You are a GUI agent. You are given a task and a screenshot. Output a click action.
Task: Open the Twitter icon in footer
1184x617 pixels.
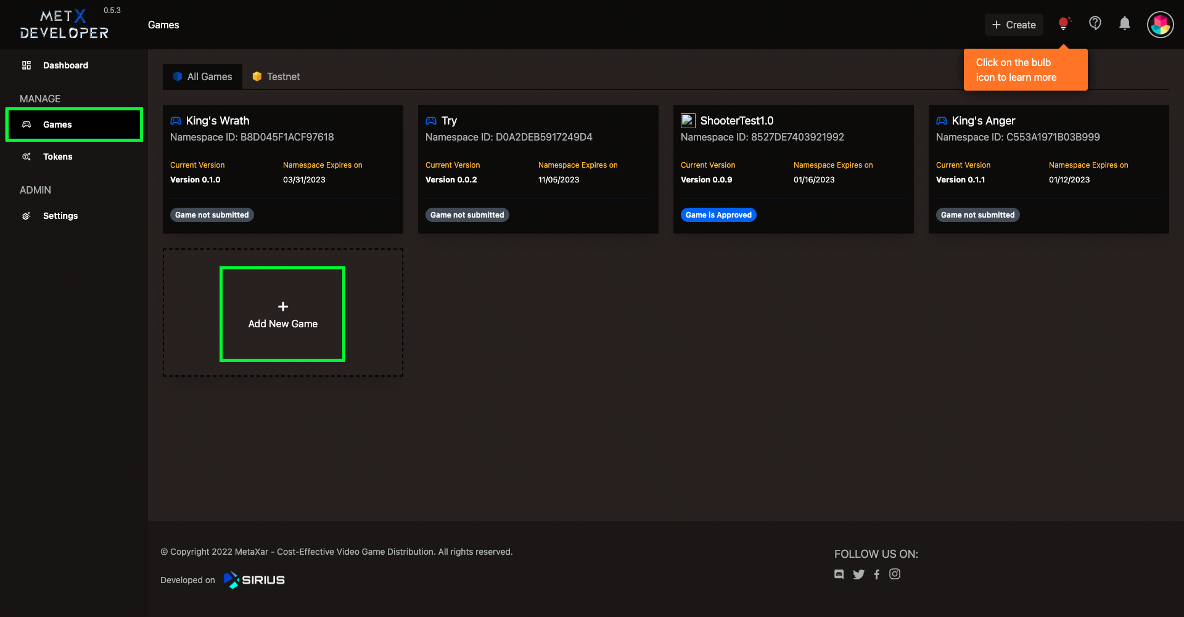tap(858, 574)
